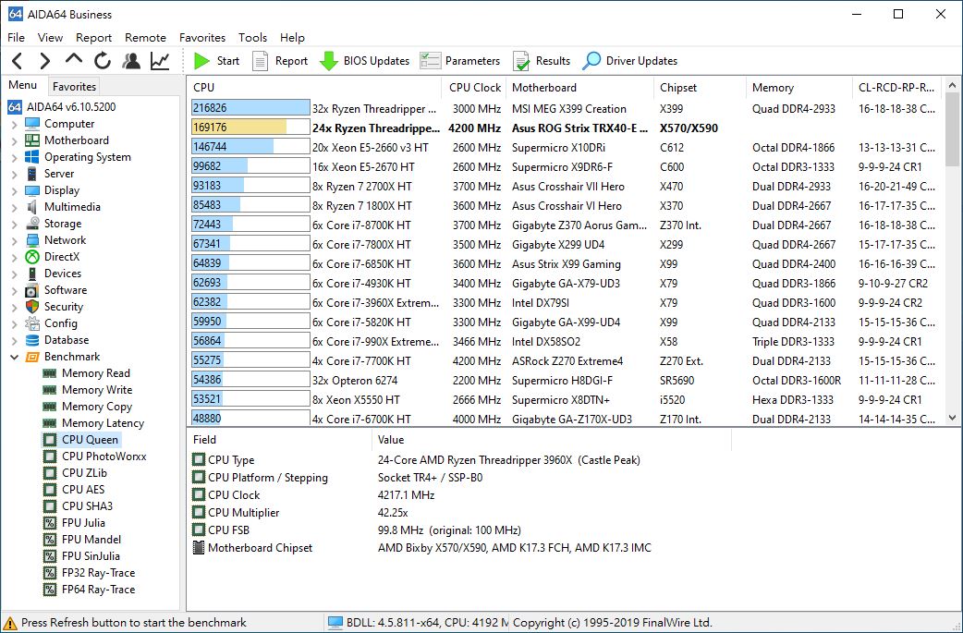
Task: Select the 216826 score result row
Action: point(565,108)
